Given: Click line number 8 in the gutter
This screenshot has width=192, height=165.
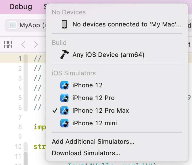Looking at the screenshot, I should (x=20, y=127).
